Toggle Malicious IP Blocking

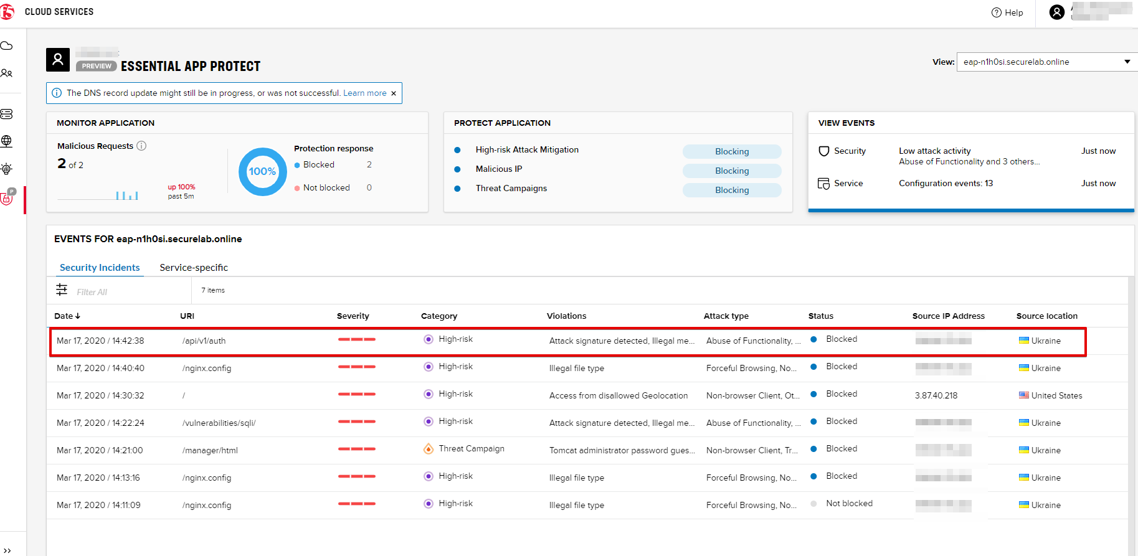tap(732, 171)
